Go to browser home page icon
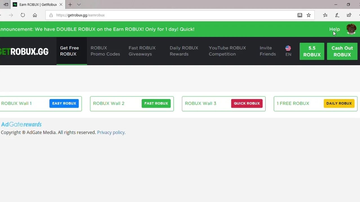 [x=35, y=15]
